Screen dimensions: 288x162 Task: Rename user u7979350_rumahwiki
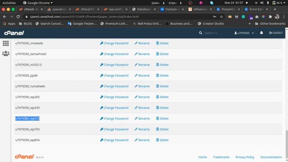[142, 86]
